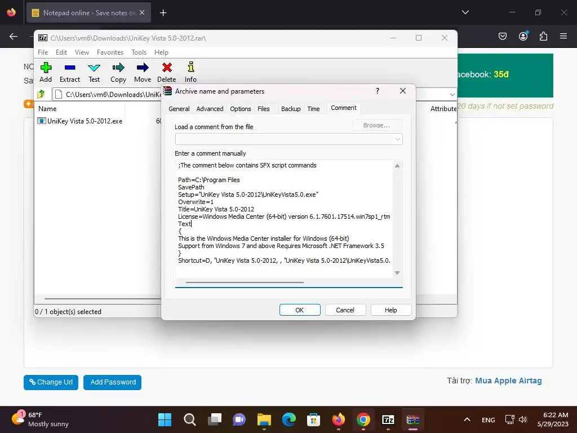Close the Notepad online Firefox tab
This screenshot has width=577, height=433.
[142, 12]
